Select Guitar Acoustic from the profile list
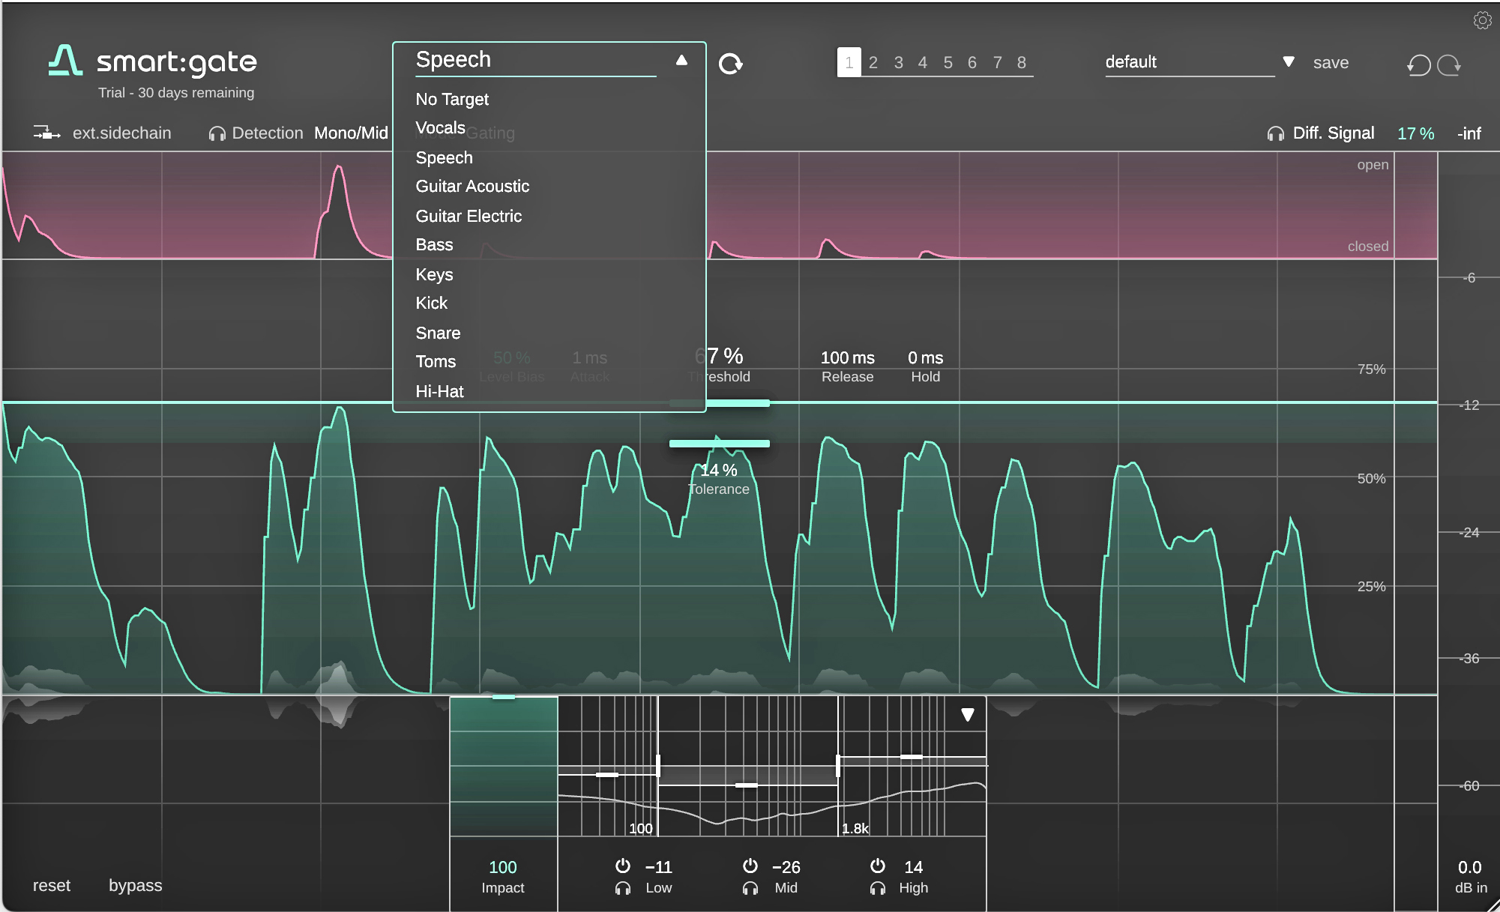The height and width of the screenshot is (912, 1500). [472, 187]
